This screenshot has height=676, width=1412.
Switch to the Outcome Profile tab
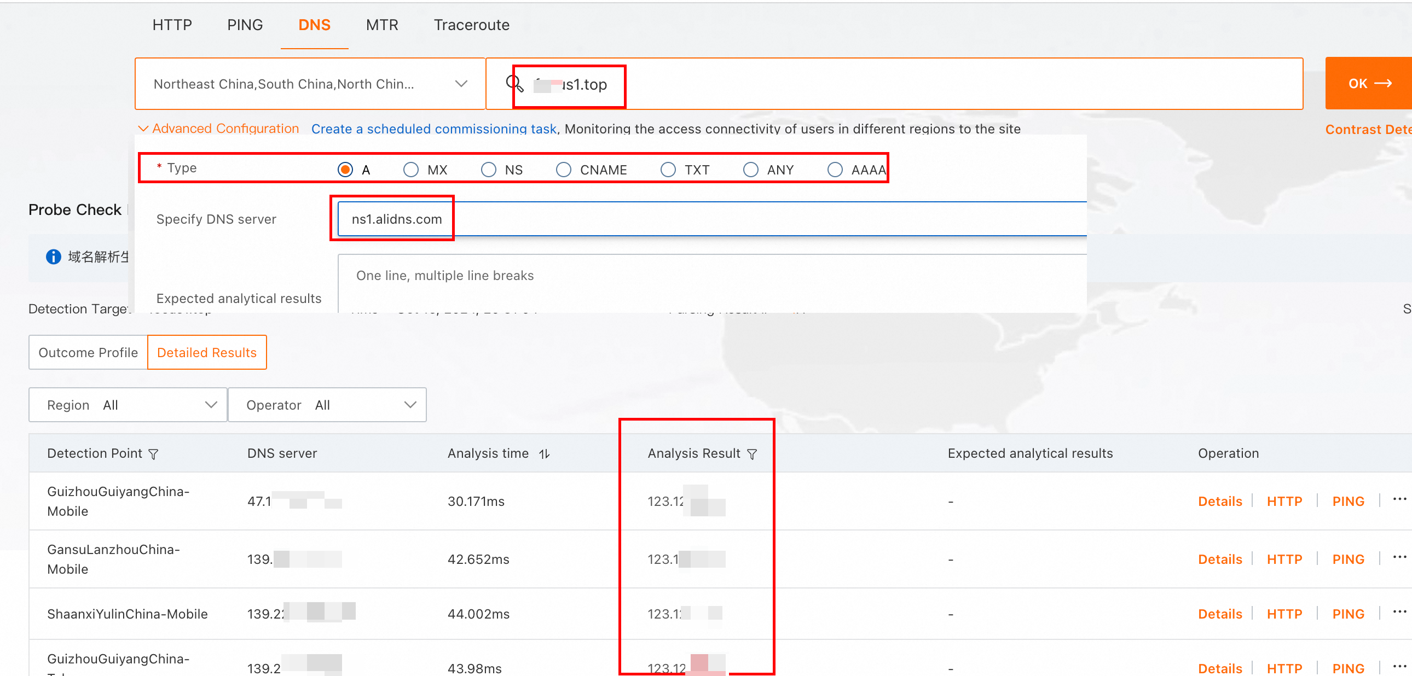click(88, 352)
